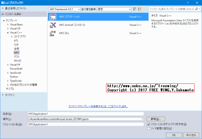This screenshot has width=202, height=139.
Task: Click the キャンセル button
Action: click(191, 135)
